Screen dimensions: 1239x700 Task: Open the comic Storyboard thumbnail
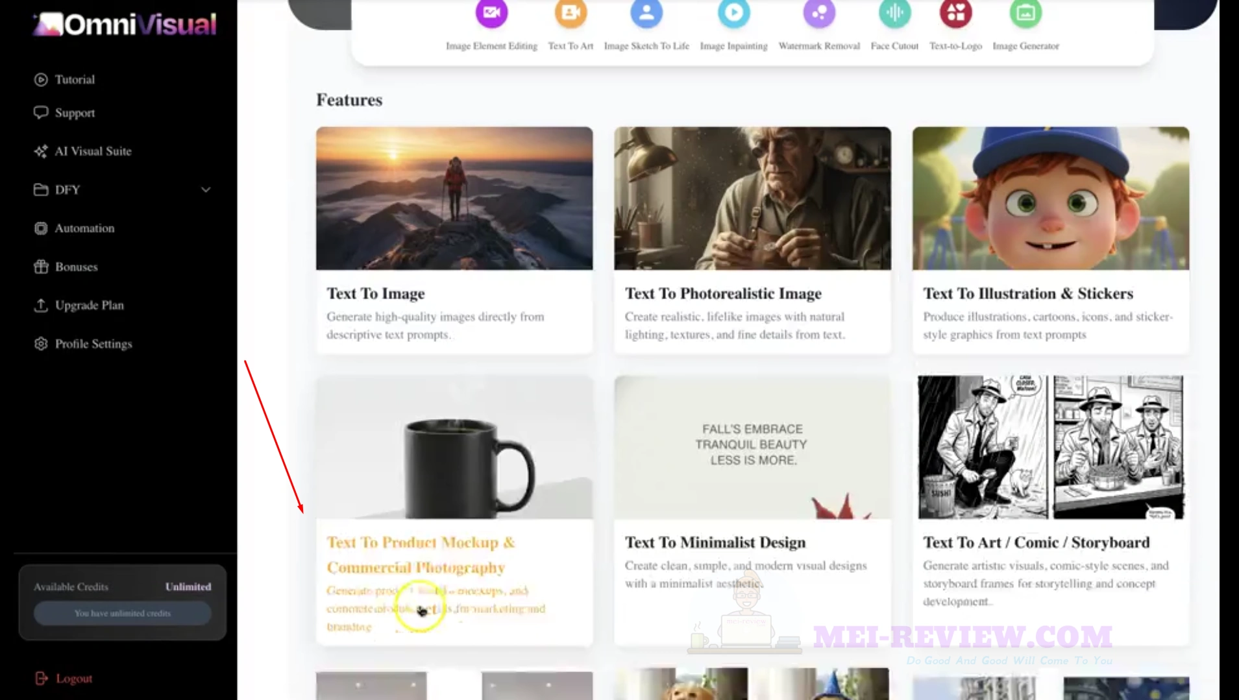[x=1051, y=447]
